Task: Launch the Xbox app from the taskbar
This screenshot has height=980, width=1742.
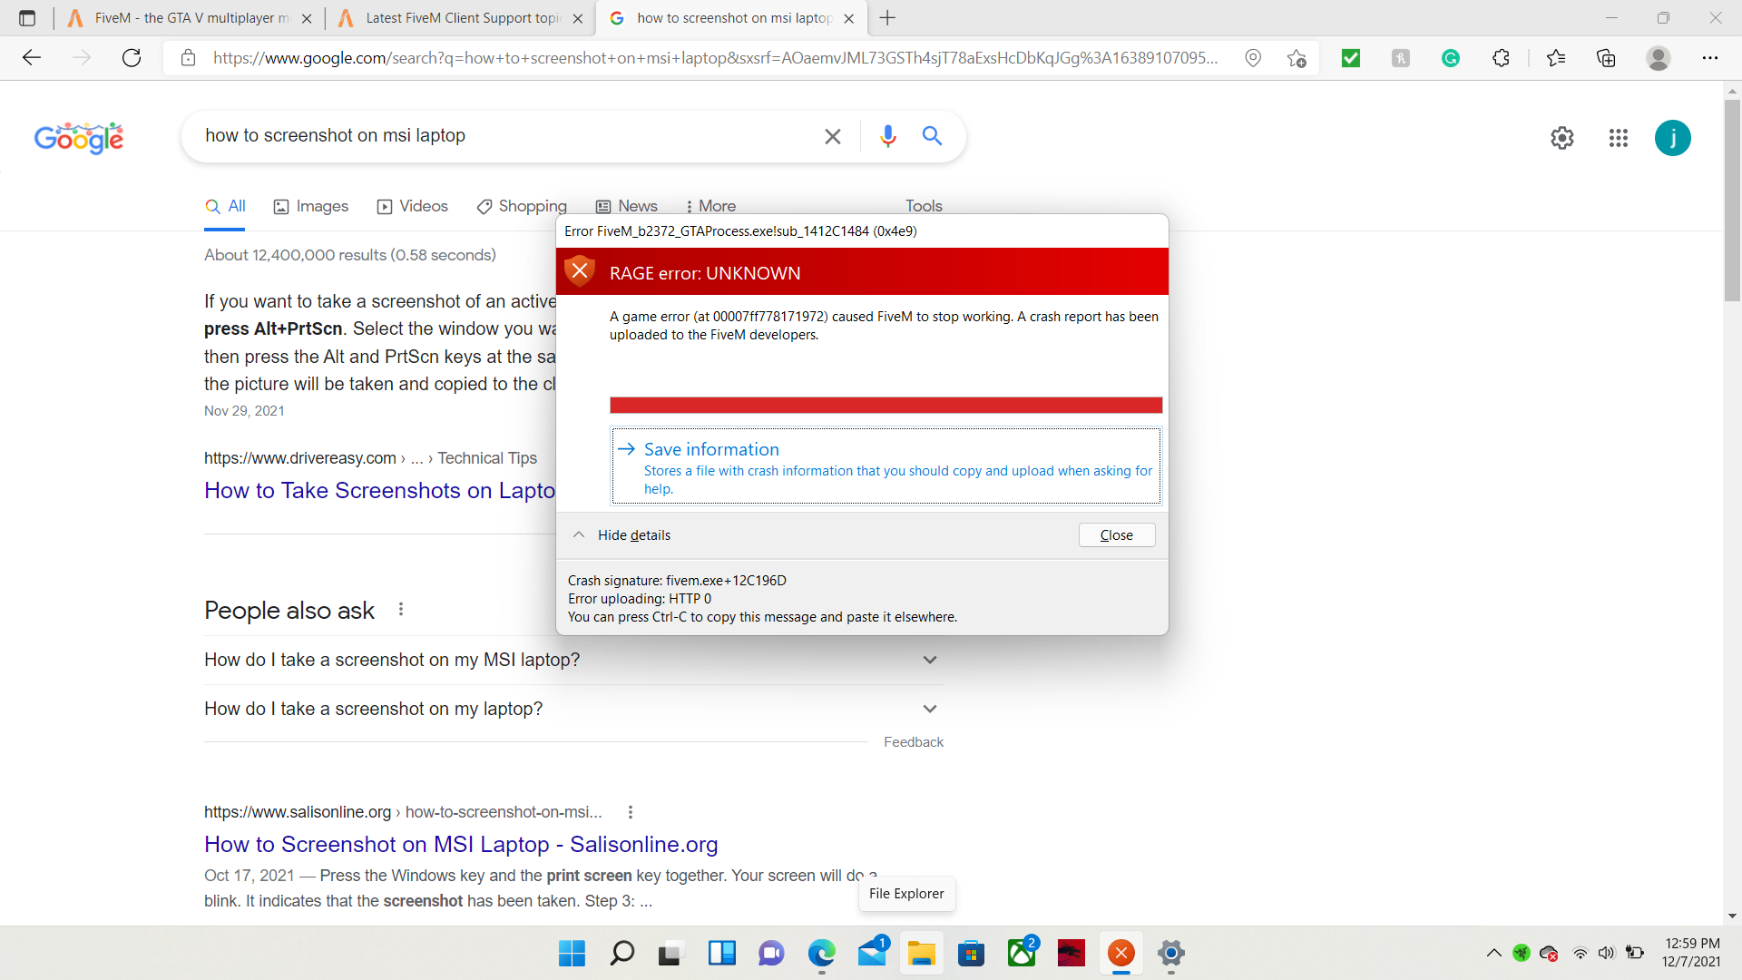Action: (1023, 953)
